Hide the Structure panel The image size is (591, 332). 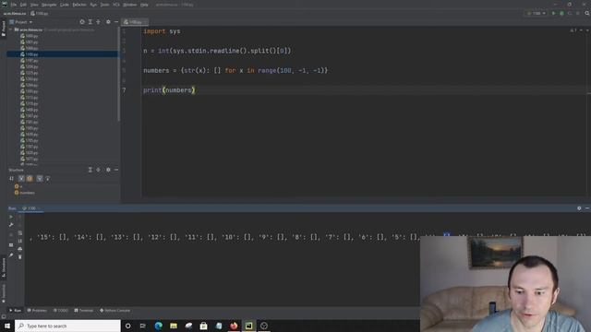tap(116, 170)
